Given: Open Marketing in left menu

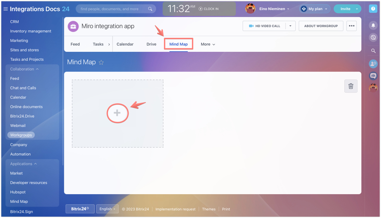Looking at the screenshot, I should pos(19,41).
